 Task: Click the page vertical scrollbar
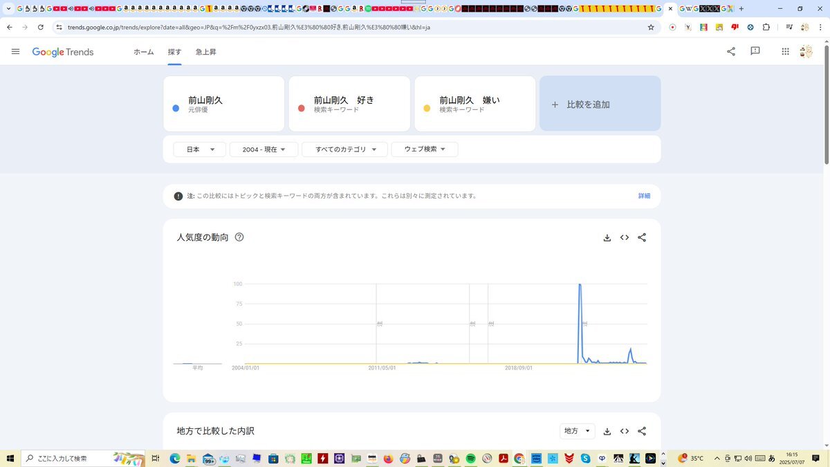tap(827, 104)
